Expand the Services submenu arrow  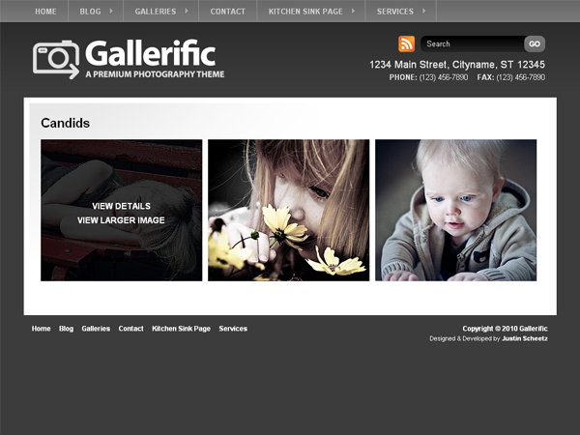pos(424,11)
